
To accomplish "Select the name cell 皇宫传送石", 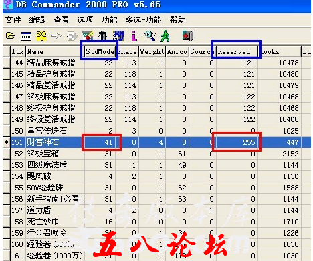I will pos(55,131).
